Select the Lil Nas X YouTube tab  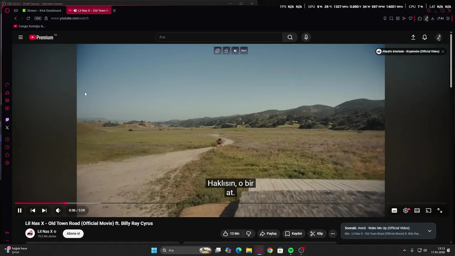point(89,11)
